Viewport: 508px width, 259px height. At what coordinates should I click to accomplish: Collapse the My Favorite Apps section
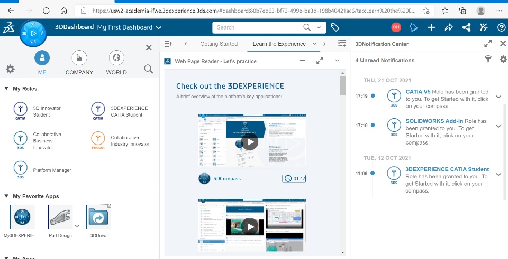(6, 196)
